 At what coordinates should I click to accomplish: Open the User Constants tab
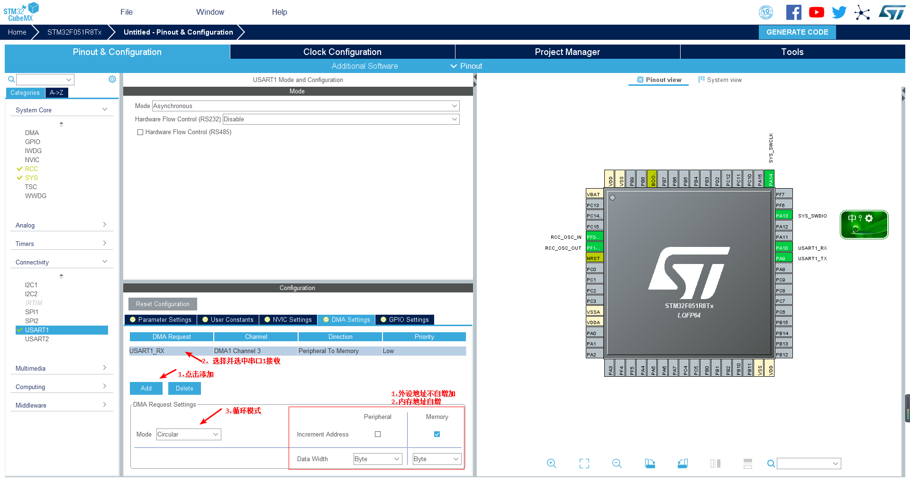[x=228, y=319]
